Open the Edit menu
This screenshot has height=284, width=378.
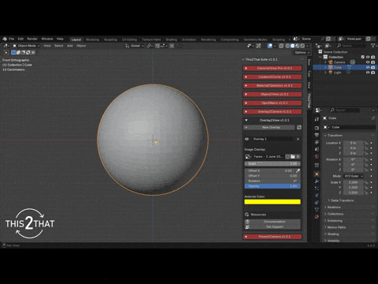[20, 39]
